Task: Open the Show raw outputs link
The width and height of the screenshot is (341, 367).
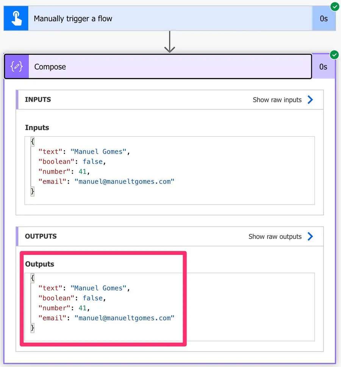Action: click(275, 236)
